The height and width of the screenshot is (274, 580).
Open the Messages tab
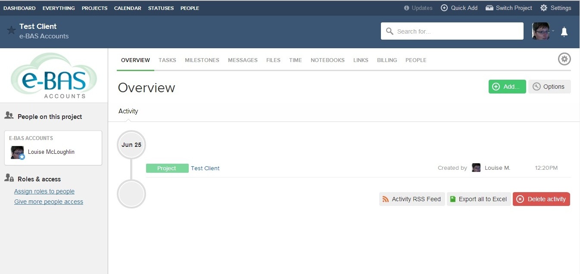point(243,60)
